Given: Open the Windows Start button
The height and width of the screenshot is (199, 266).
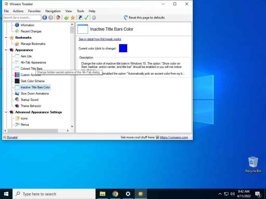Looking at the screenshot, I should coord(6,194).
